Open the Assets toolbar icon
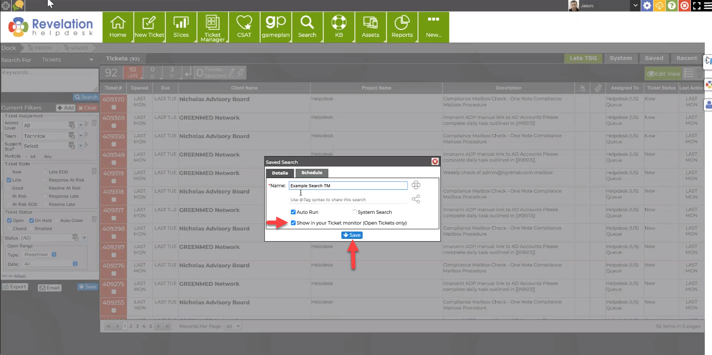 pyautogui.click(x=370, y=27)
